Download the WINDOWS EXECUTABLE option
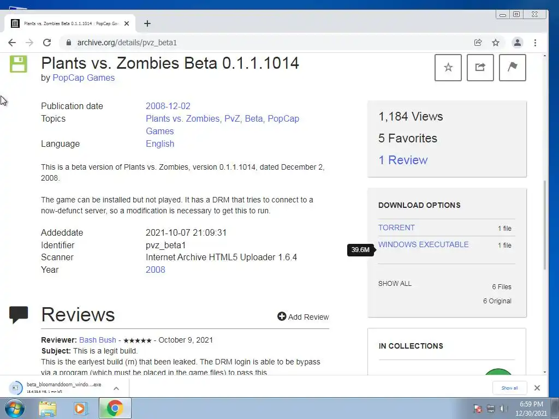Image resolution: width=559 pixels, height=419 pixels. pos(423,244)
